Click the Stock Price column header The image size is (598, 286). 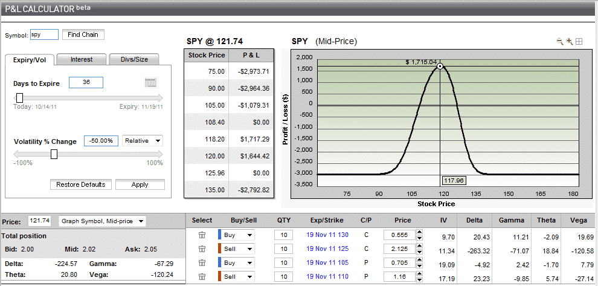(x=207, y=56)
